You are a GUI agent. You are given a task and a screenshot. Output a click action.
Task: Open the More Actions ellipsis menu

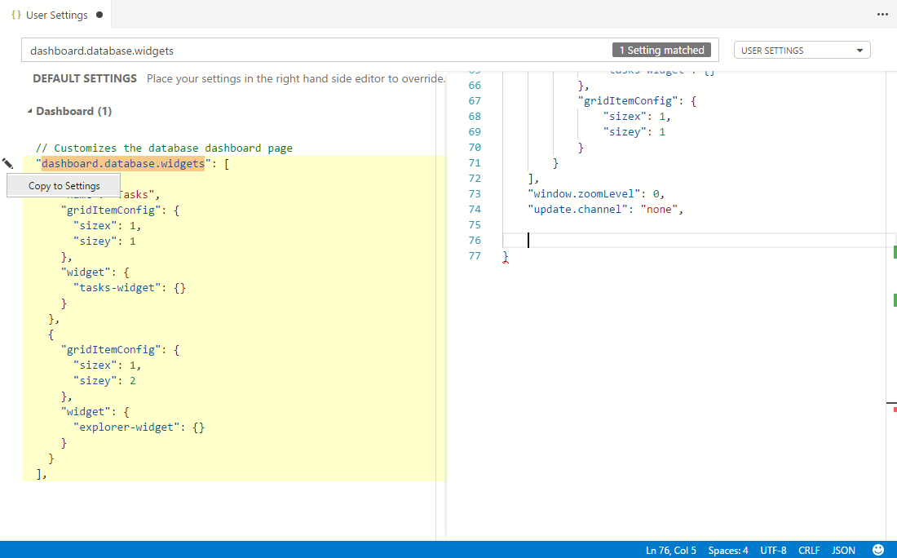882,15
